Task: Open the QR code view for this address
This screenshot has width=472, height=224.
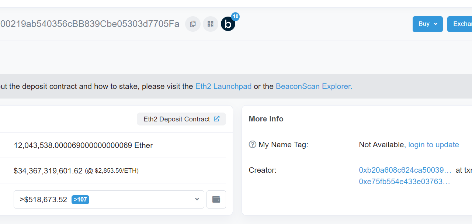Action: click(x=210, y=24)
